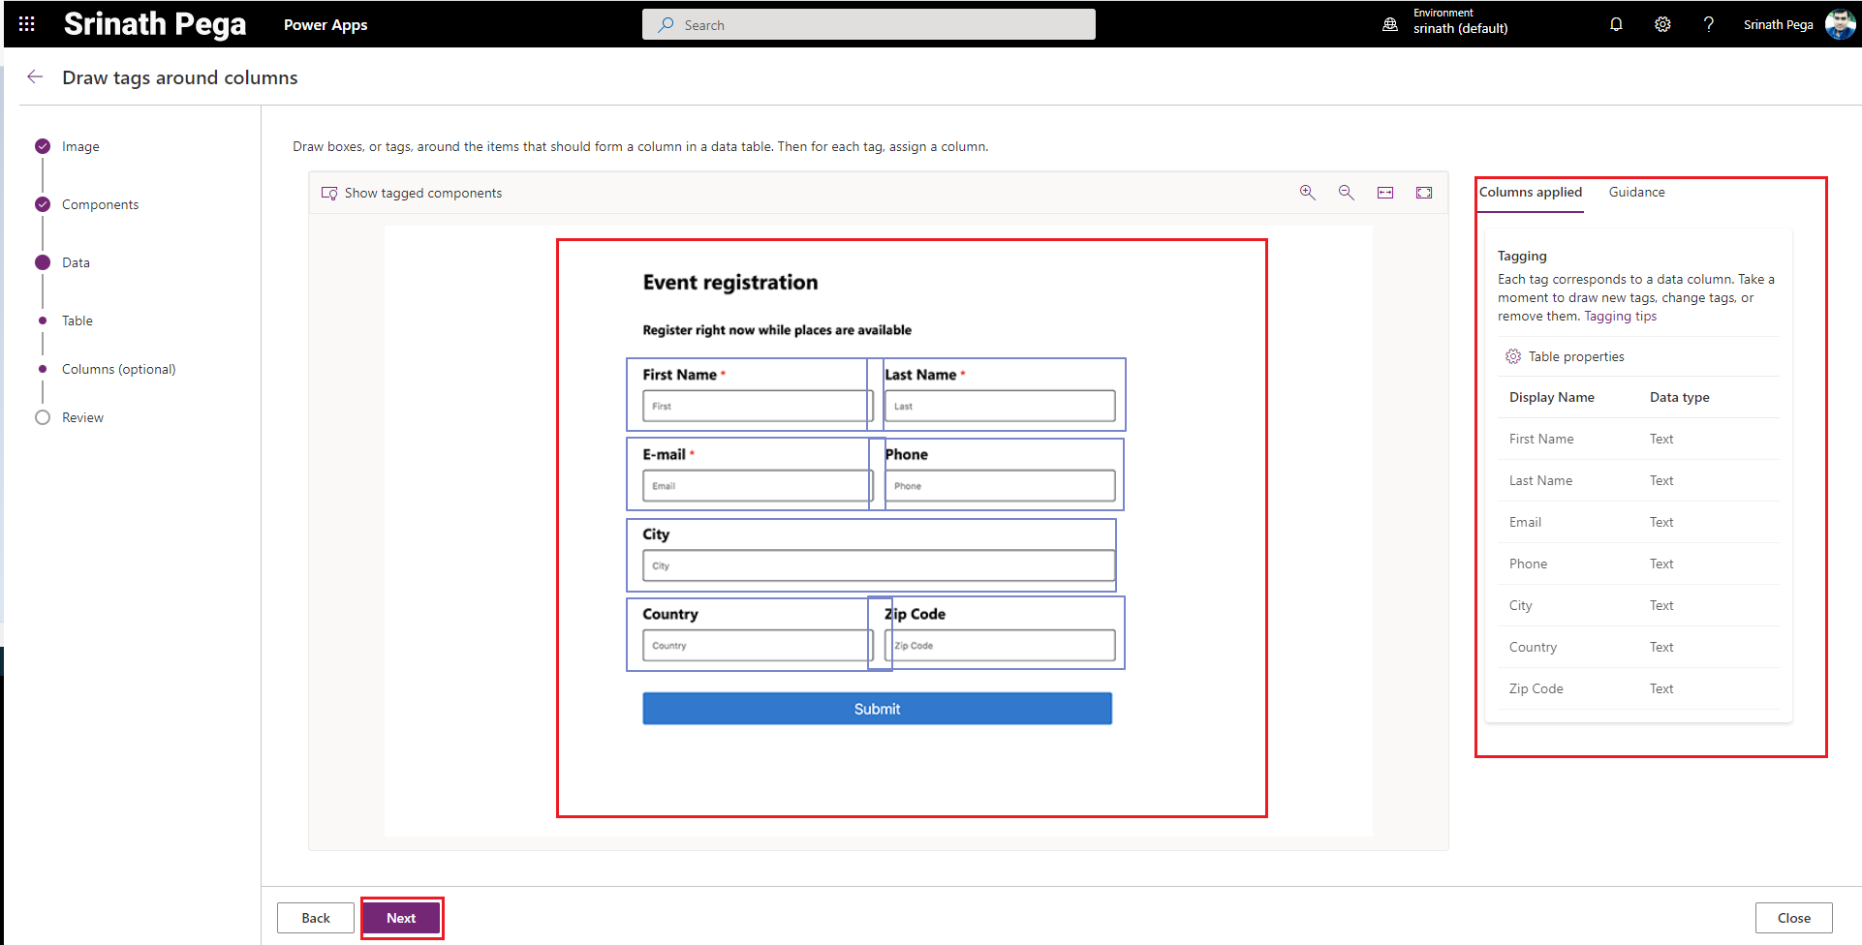Viewport: 1862px width, 945px height.
Task: Open the user profile avatar
Action: pos(1840,24)
